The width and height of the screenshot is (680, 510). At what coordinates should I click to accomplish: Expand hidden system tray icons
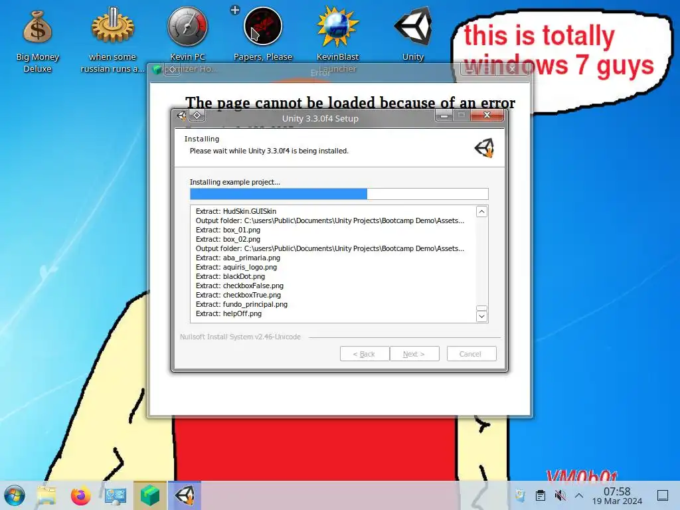tap(579, 495)
